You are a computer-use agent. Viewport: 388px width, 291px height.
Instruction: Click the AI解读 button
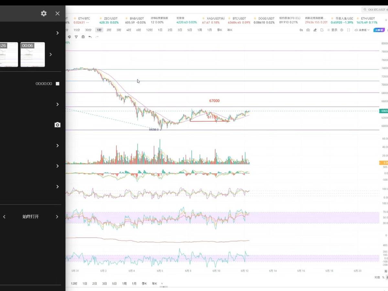tap(378, 30)
